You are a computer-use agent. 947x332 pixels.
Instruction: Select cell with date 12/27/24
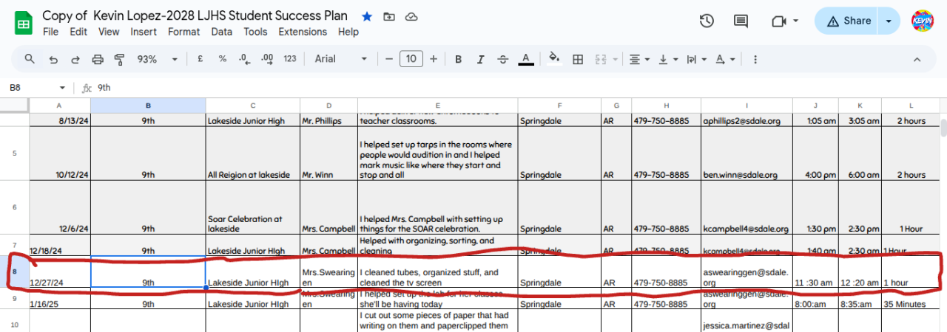(x=60, y=272)
